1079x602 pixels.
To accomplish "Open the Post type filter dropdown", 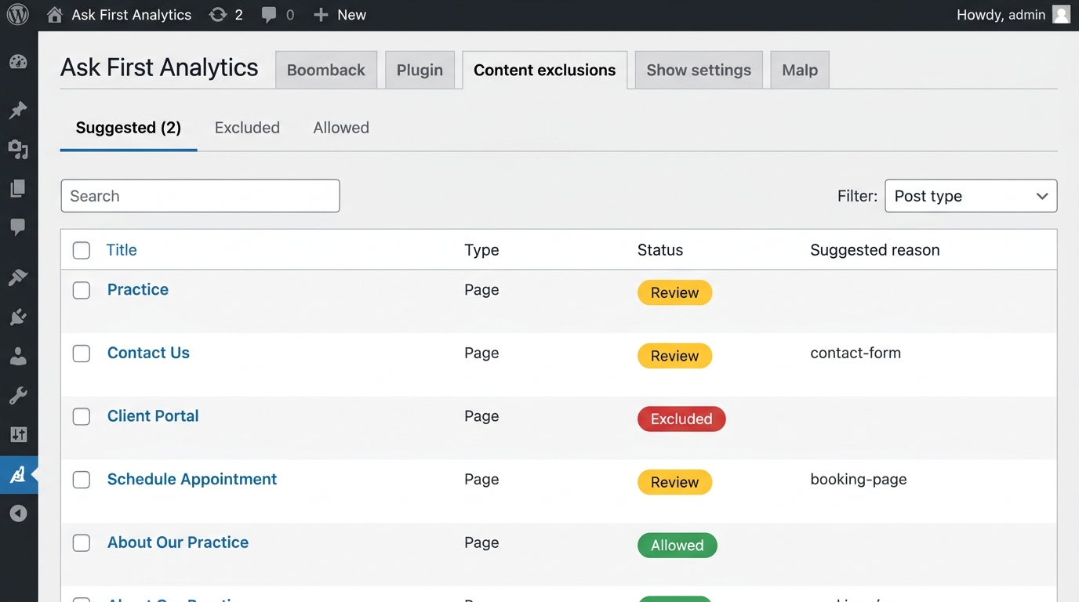I will point(971,196).
